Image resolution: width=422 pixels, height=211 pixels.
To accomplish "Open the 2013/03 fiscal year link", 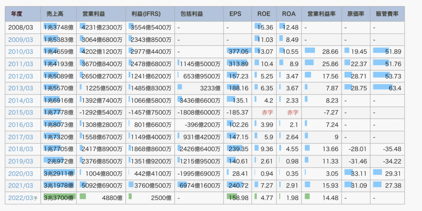I will [21, 88].
